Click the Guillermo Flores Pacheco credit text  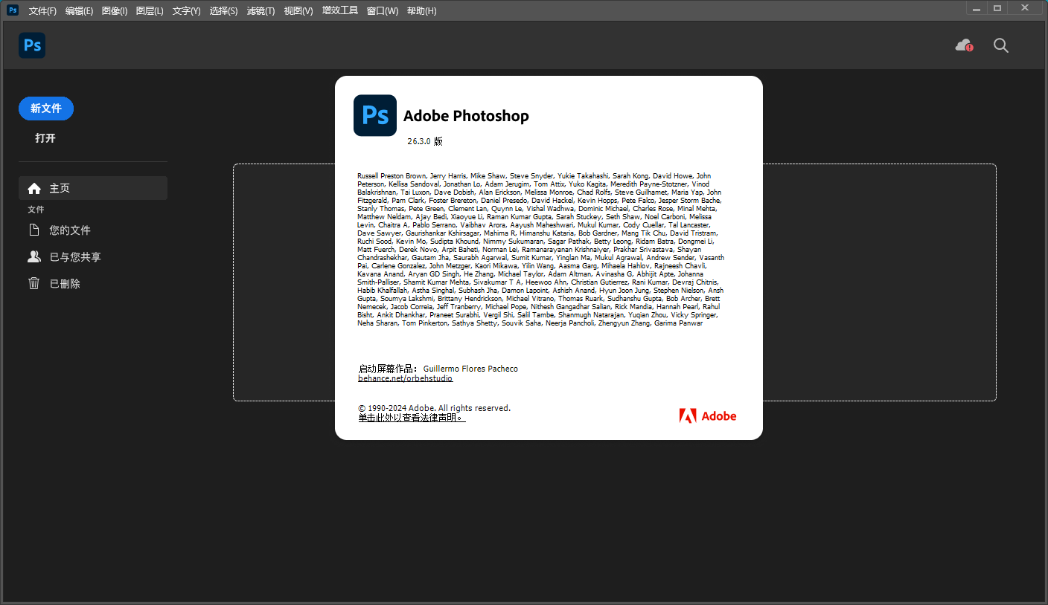[470, 369]
